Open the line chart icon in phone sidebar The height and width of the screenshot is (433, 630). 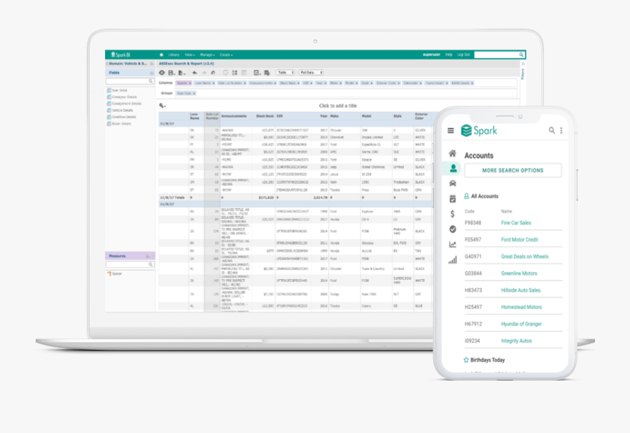click(x=452, y=244)
